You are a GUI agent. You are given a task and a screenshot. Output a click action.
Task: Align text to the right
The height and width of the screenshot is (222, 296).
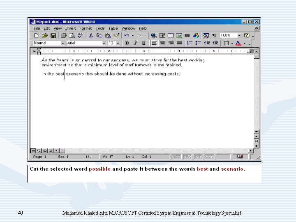(171, 43)
